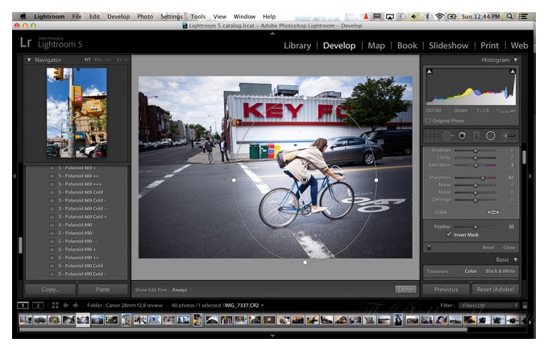Open the Develop menu in menu bar
The width and height of the screenshot is (548, 351).
tap(118, 16)
